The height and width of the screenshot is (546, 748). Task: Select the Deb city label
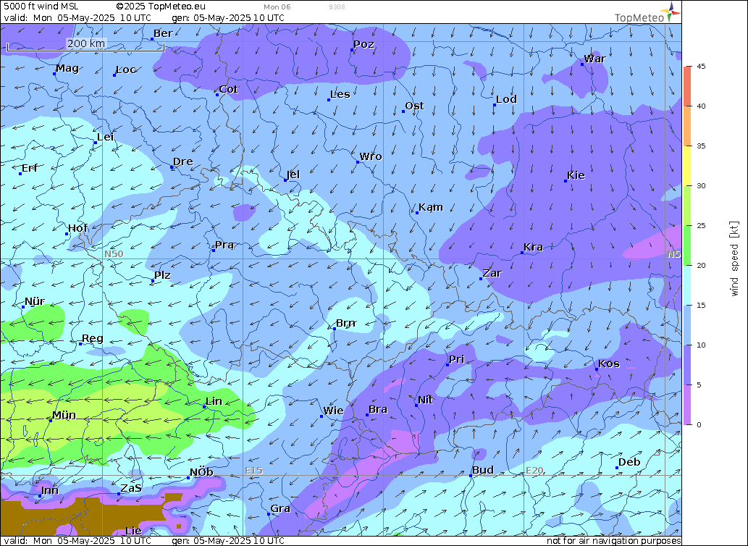(x=629, y=463)
